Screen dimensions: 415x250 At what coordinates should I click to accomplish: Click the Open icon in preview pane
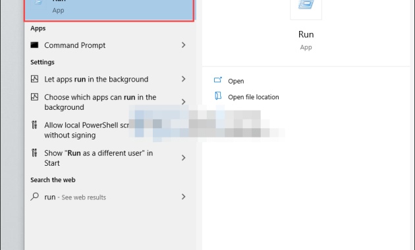tap(218, 80)
